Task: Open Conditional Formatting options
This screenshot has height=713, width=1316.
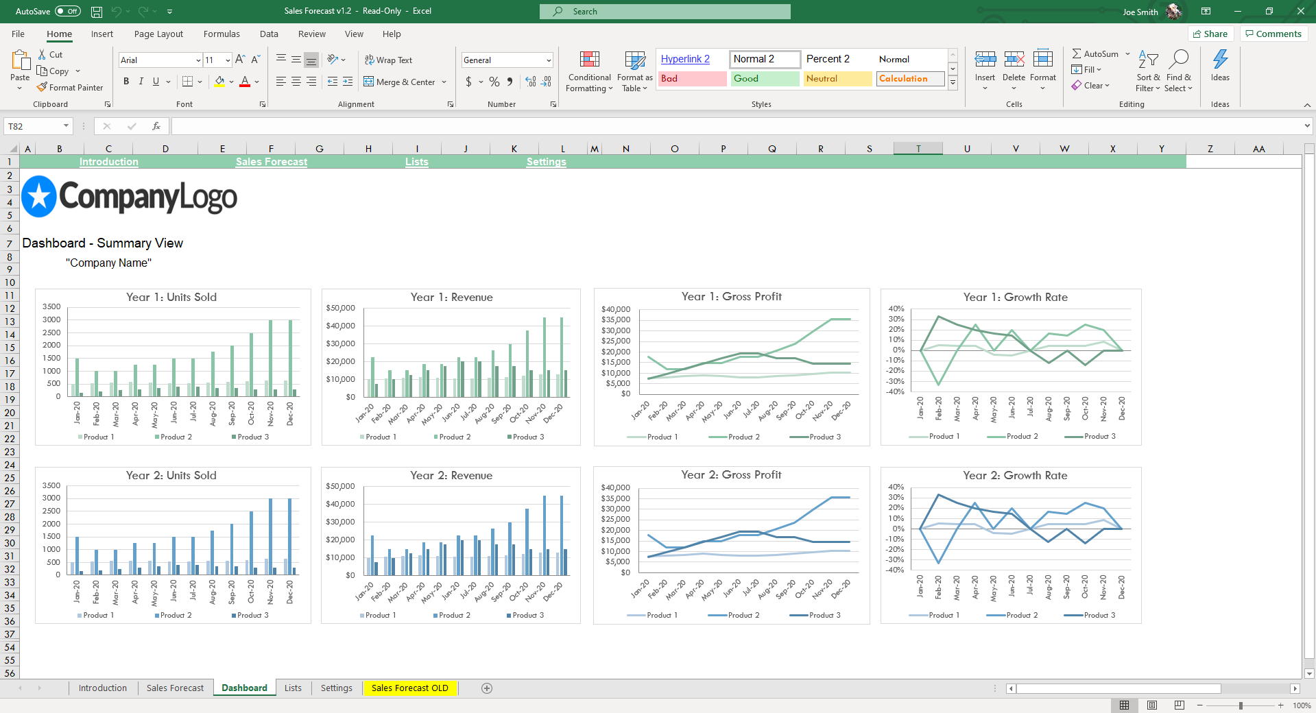Action: tap(588, 71)
